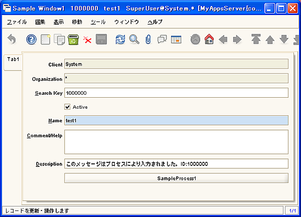Select the Tab1 tab

click(13, 60)
